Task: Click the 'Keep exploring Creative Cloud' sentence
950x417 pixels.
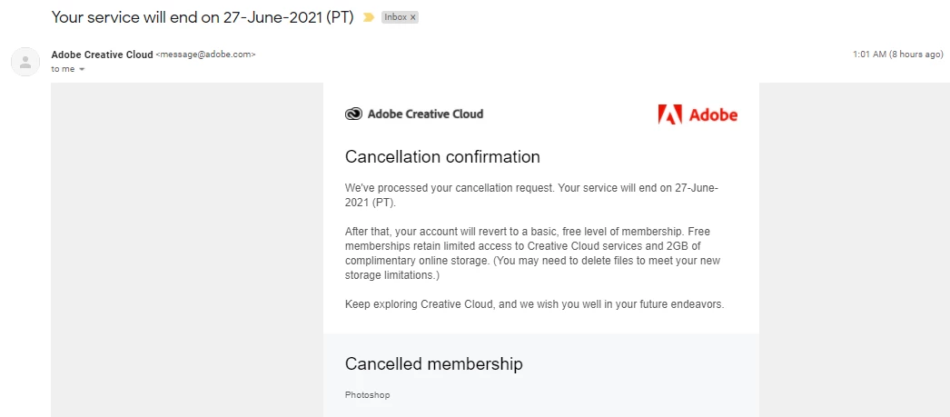Action: pyautogui.click(x=534, y=304)
